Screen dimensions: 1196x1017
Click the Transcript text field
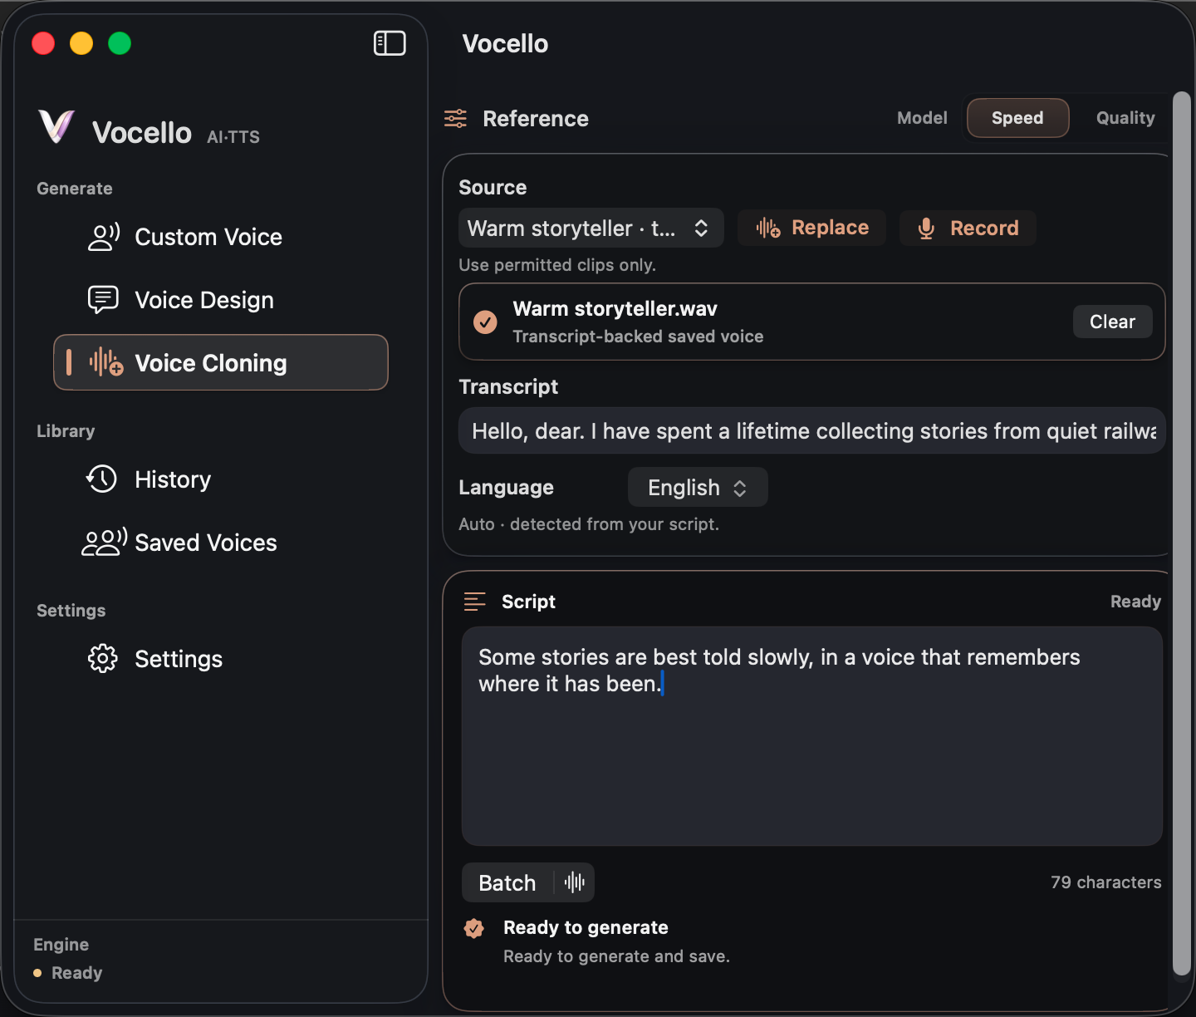pyautogui.click(x=812, y=430)
